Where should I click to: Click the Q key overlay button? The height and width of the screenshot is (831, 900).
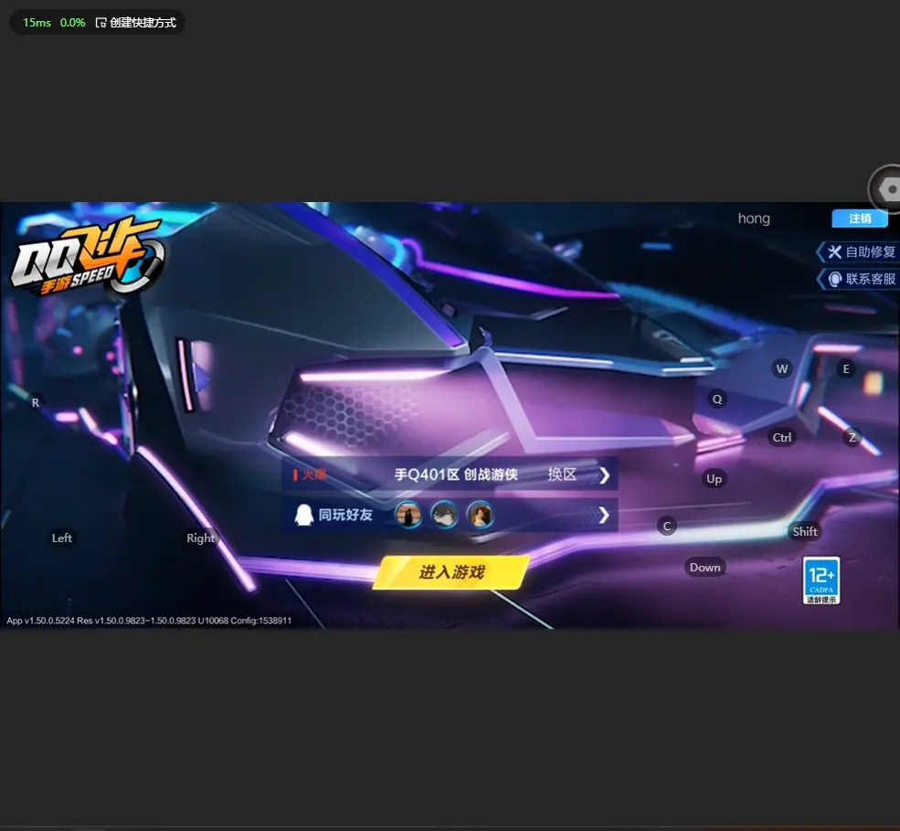[x=717, y=400]
